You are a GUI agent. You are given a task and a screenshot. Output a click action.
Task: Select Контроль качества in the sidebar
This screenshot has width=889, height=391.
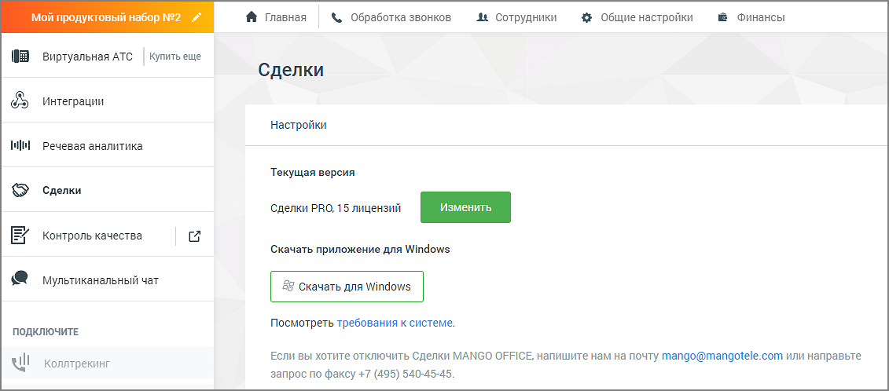click(92, 236)
